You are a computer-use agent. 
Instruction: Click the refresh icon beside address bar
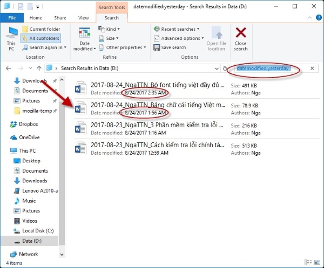(x=225, y=68)
